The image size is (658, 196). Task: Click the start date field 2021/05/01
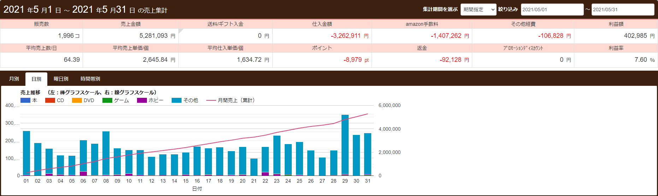point(552,10)
